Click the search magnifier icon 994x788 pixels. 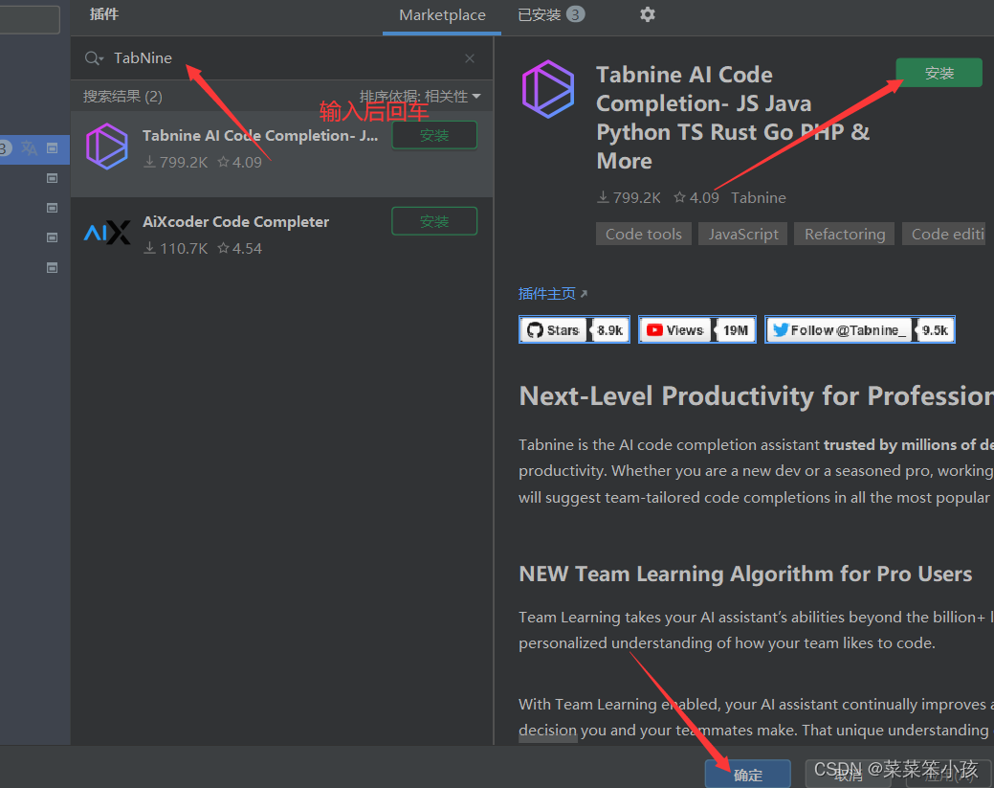click(93, 58)
